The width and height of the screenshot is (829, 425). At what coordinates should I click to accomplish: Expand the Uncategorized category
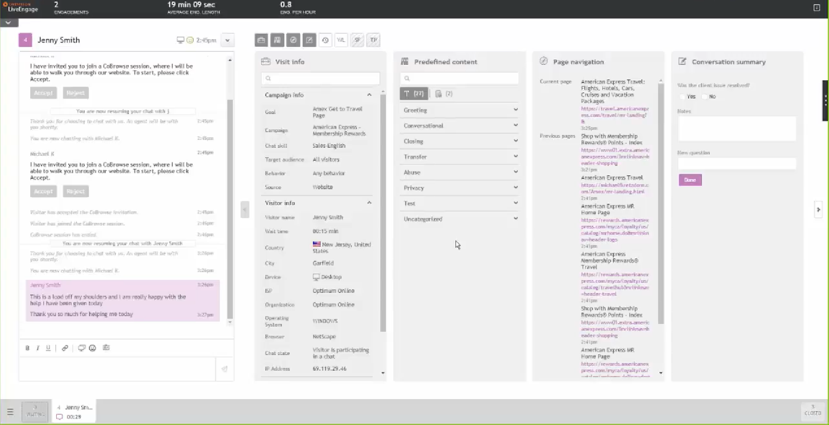point(460,219)
